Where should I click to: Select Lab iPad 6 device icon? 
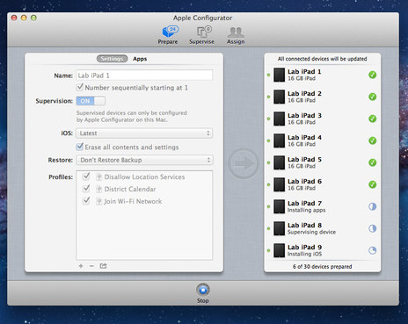(280, 184)
